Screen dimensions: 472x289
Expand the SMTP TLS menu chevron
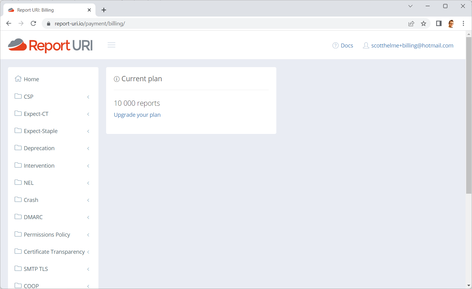tap(88, 269)
